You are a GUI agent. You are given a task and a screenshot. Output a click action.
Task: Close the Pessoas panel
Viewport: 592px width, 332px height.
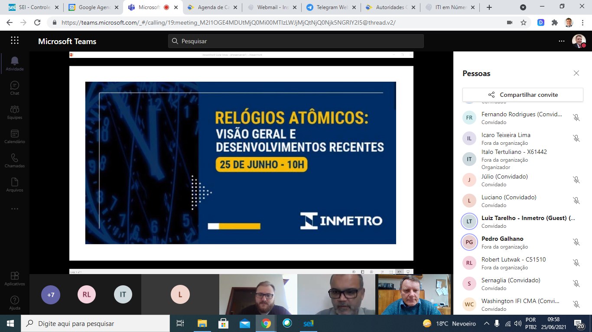point(576,73)
